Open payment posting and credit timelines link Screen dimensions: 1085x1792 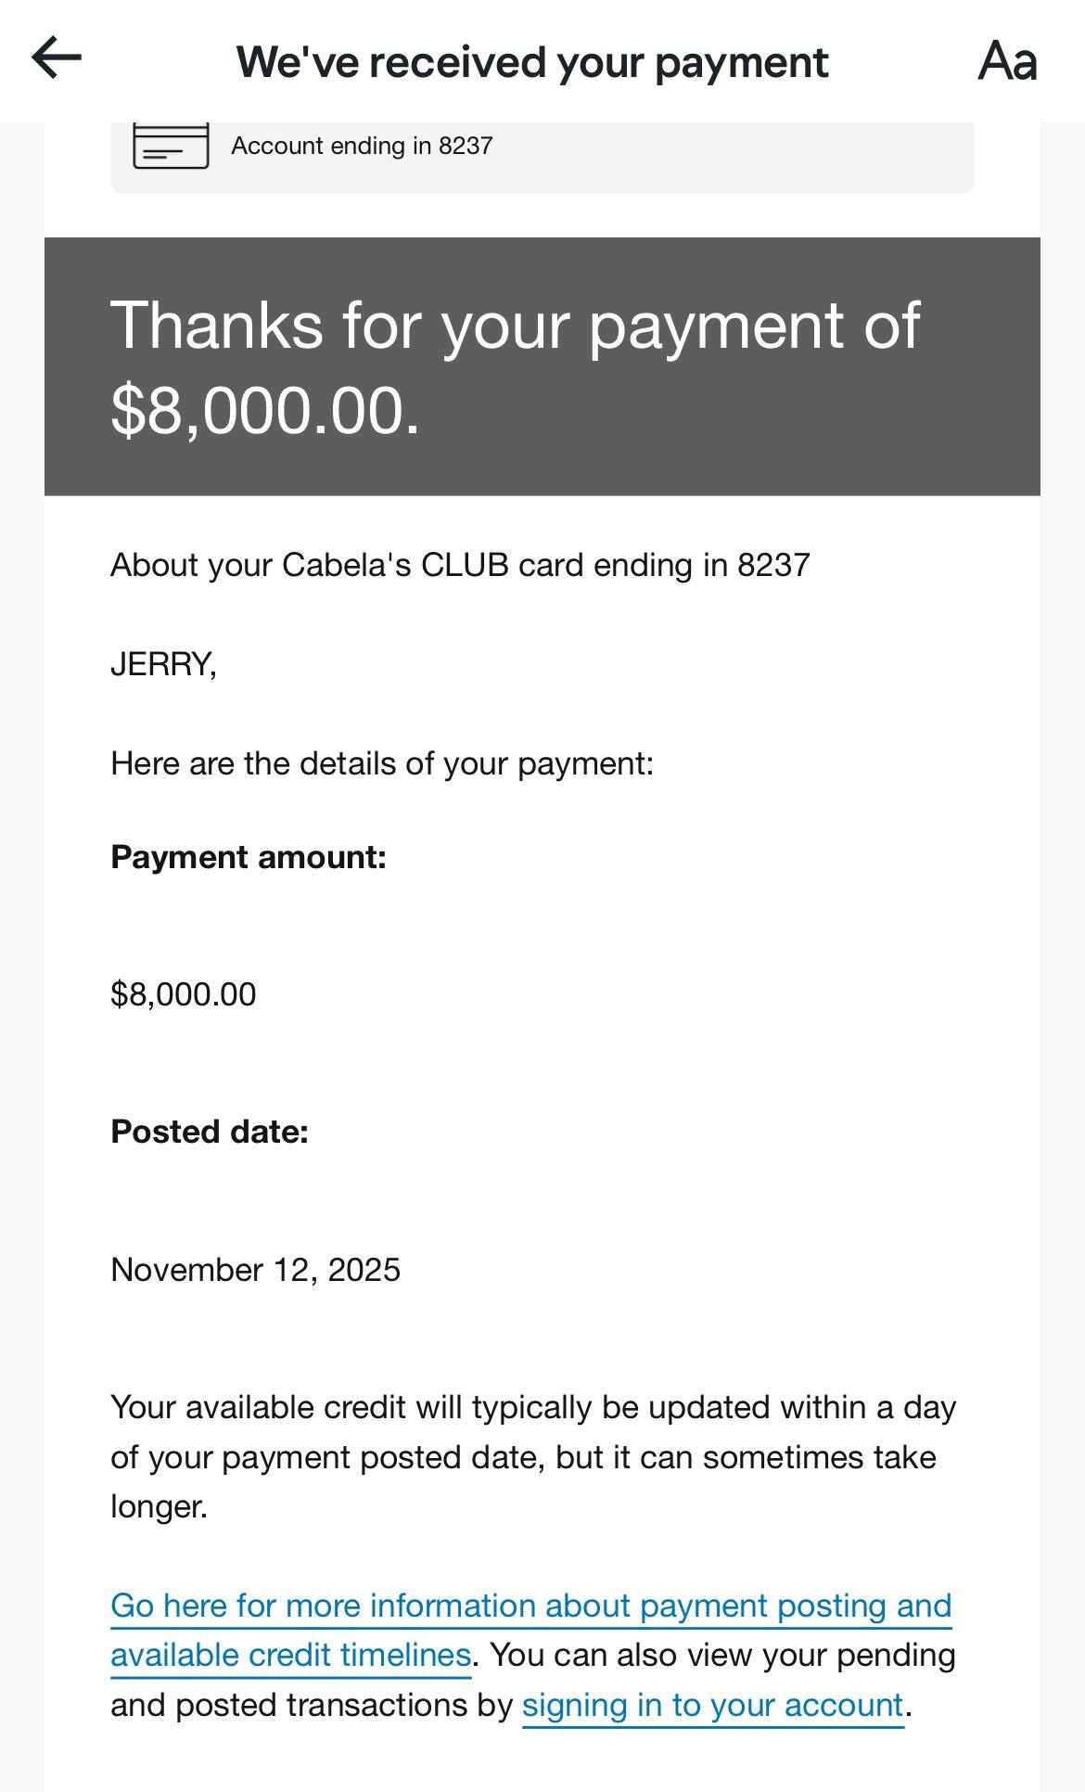[x=530, y=1606]
